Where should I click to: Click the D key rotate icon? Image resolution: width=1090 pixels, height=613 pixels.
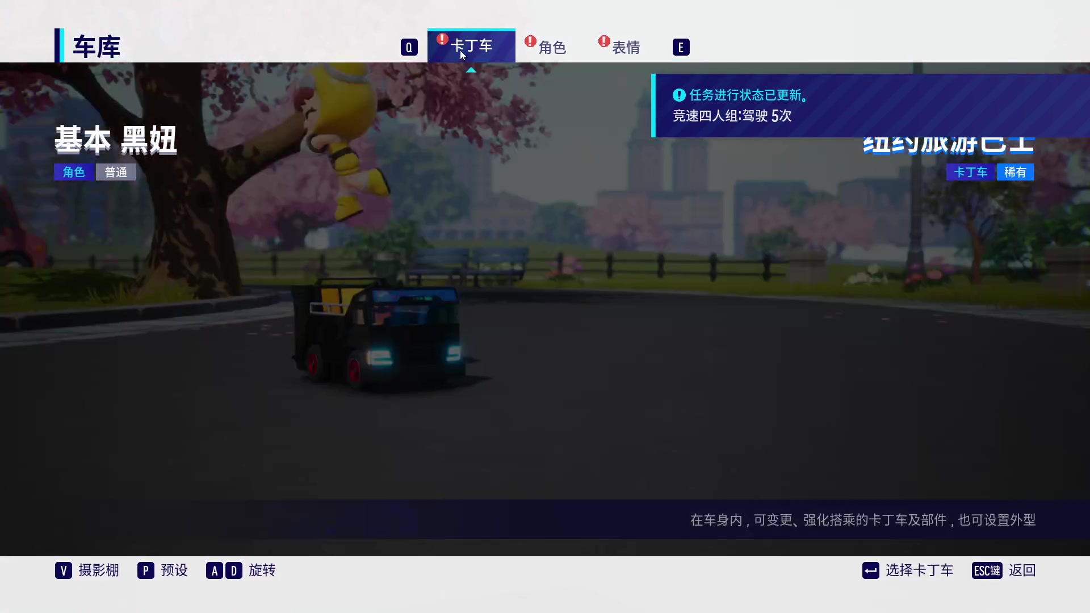coord(234,570)
